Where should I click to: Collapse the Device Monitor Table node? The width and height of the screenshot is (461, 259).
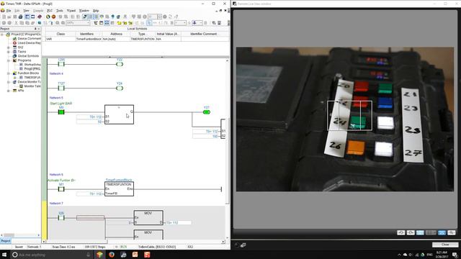[x=9, y=82]
